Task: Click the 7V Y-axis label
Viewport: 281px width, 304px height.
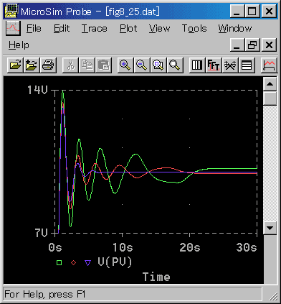Action: (x=41, y=233)
